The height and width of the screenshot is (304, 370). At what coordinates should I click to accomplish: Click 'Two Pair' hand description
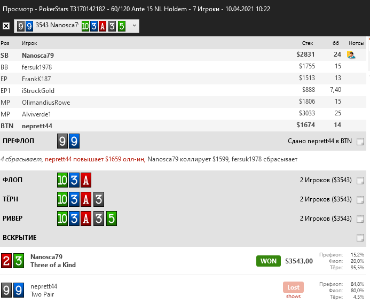(x=42, y=294)
